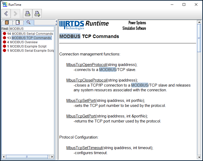203x161 pixels.
Task: Click red dot beside MODBUS Serial Commands
Action: coord(4,34)
